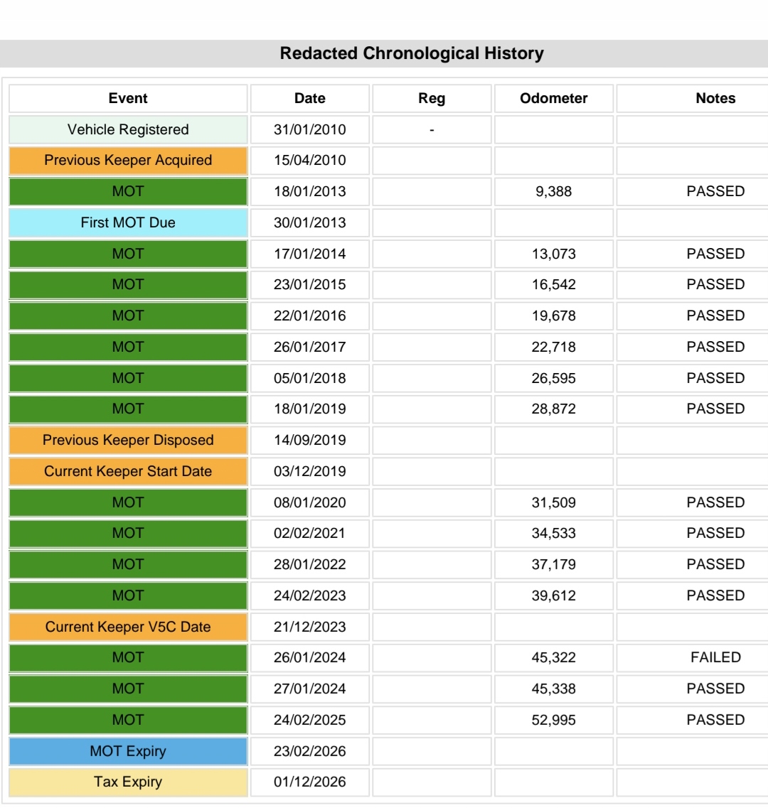This screenshot has width=768, height=808.
Task: Click the Date column header
Action: click(x=309, y=98)
